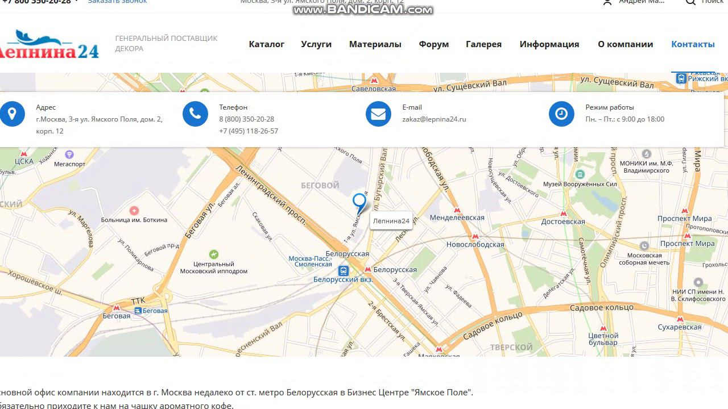This screenshot has height=409, width=728.
Task: Click the Белорусская metro icon on map
Action: pyautogui.click(x=368, y=270)
